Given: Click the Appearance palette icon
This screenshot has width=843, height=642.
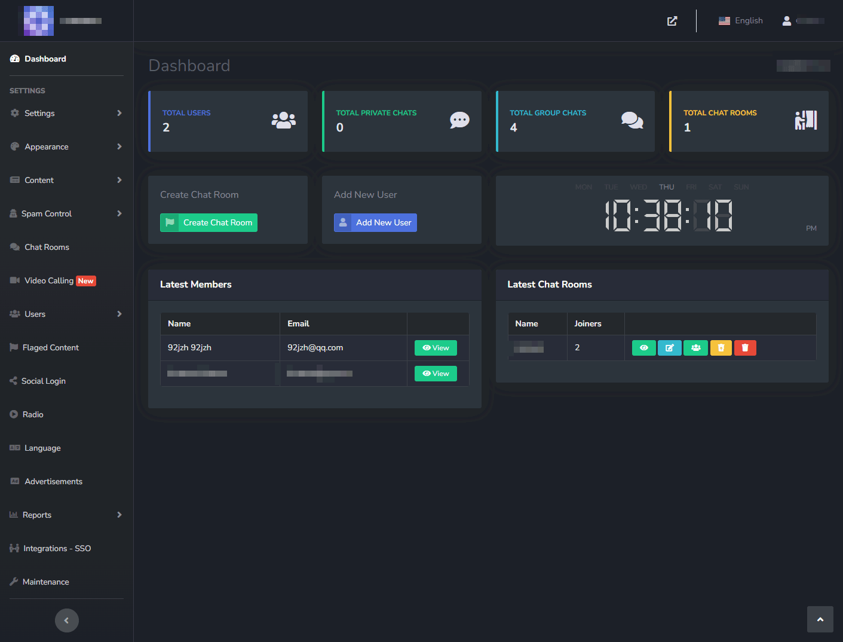Looking at the screenshot, I should [15, 146].
